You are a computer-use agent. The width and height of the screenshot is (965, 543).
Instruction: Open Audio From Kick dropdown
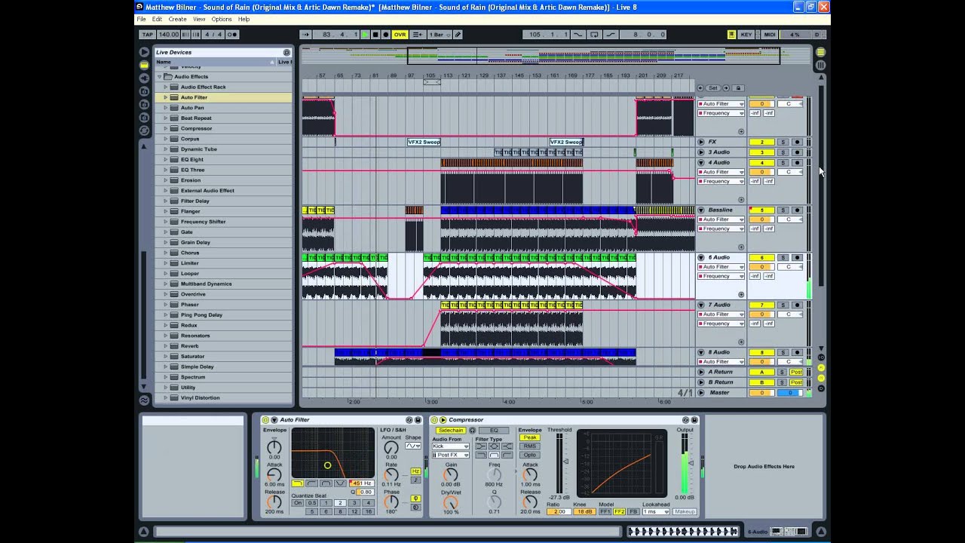pyautogui.click(x=450, y=446)
